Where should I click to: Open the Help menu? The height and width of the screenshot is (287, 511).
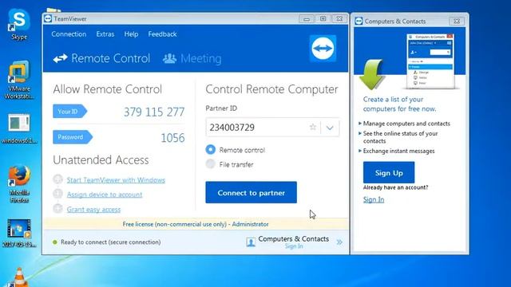coord(131,34)
